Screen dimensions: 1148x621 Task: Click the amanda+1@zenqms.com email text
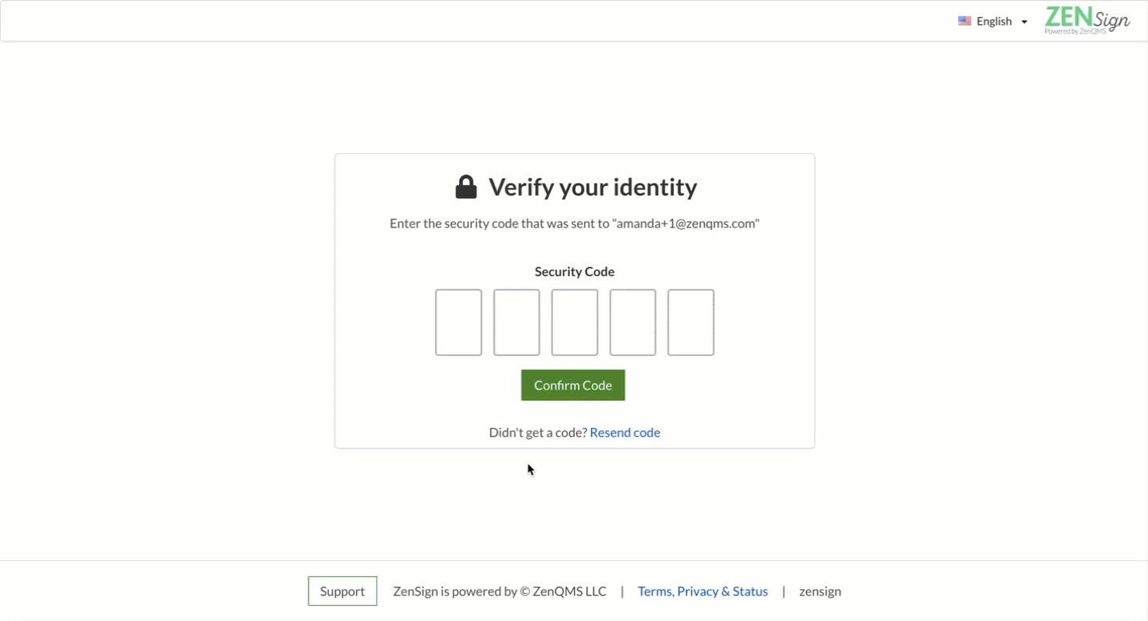pos(686,223)
